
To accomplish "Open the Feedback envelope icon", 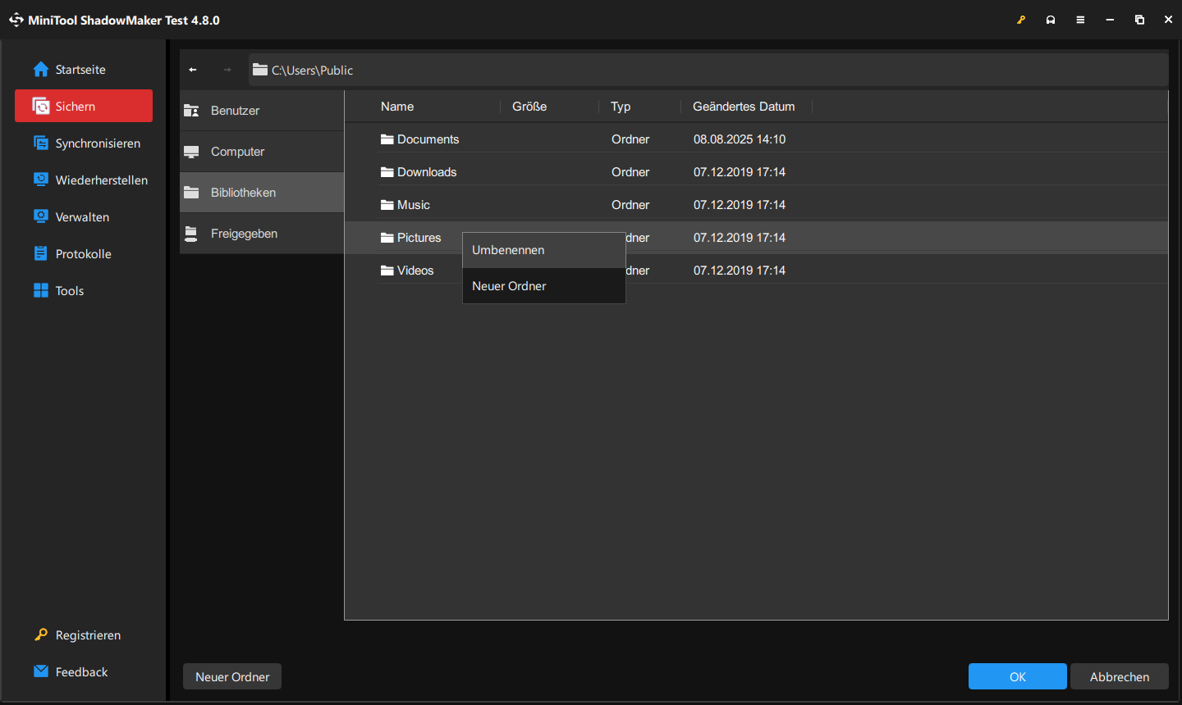I will [41, 671].
